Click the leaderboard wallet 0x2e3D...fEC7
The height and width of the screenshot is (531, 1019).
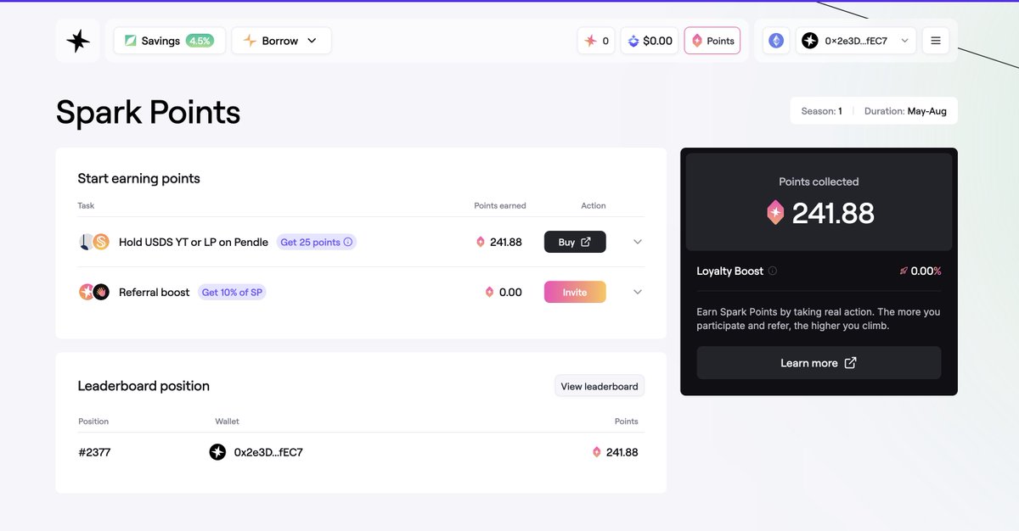[268, 452]
